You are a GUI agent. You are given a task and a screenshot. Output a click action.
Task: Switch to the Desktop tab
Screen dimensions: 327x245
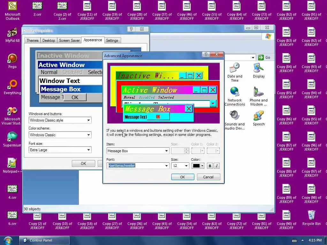tap(49, 41)
